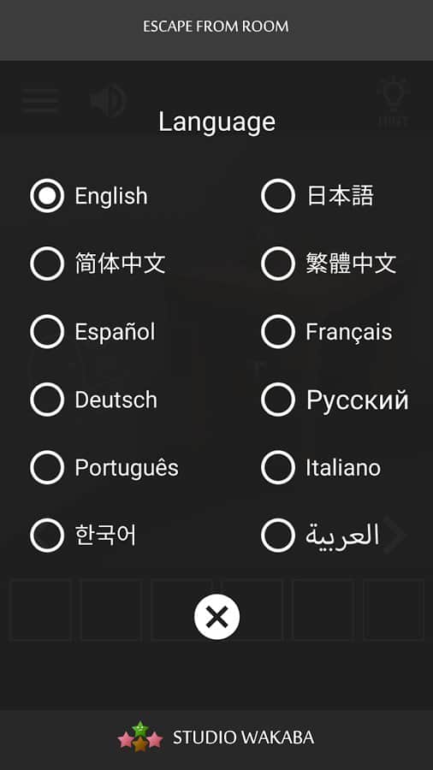Screen dimensions: 433x770
Task: Open the dimmed hamburger menu icon
Action: click(x=39, y=101)
